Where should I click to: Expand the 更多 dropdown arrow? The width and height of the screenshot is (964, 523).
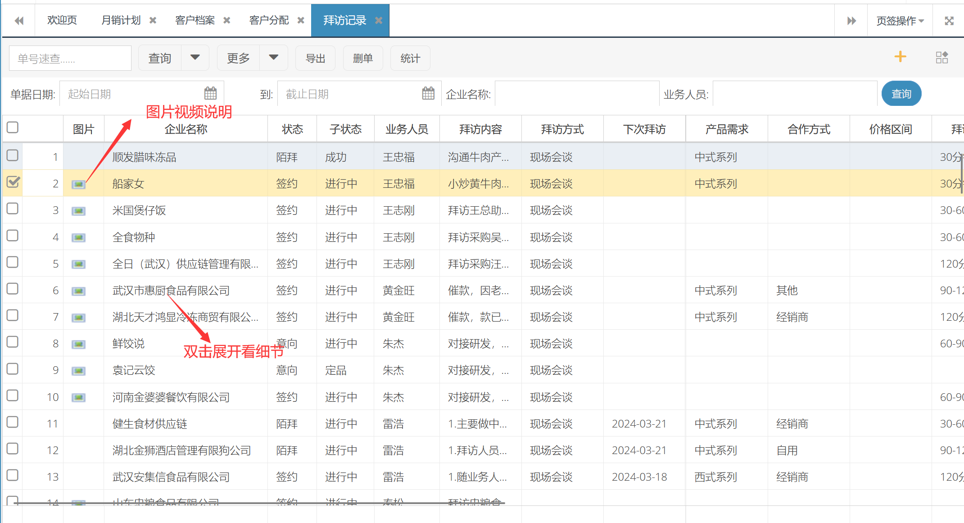tap(273, 58)
